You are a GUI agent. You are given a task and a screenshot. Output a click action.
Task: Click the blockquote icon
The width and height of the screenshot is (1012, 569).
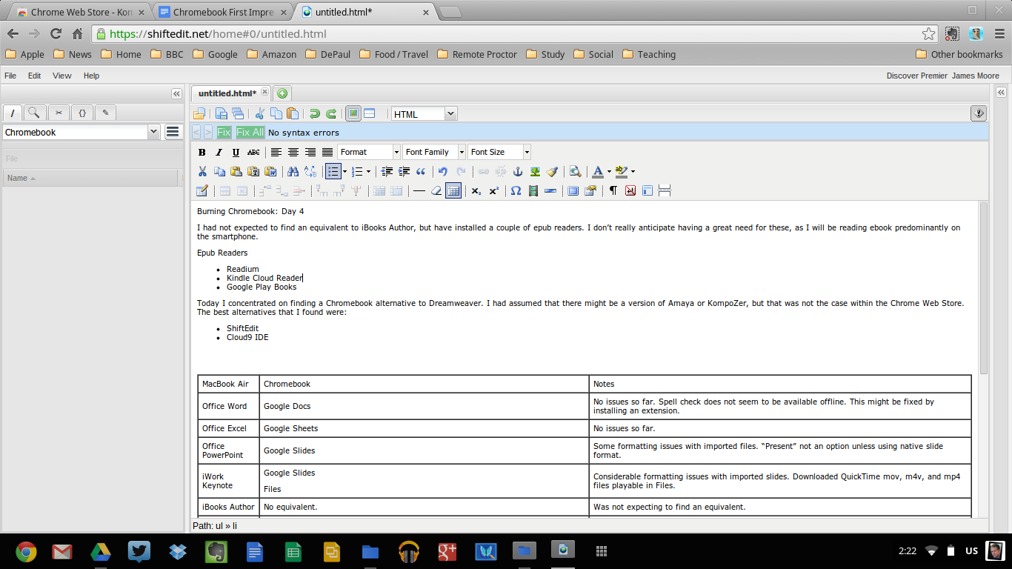(421, 171)
